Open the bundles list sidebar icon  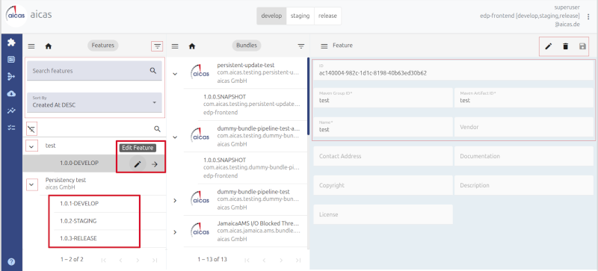click(11, 60)
